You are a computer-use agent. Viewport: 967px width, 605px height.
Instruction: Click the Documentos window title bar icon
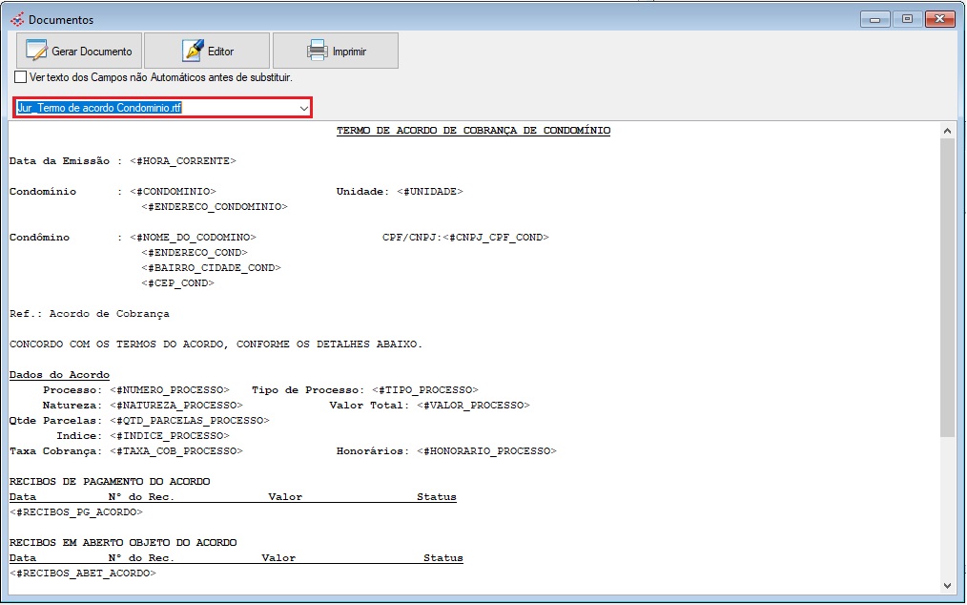point(16,19)
